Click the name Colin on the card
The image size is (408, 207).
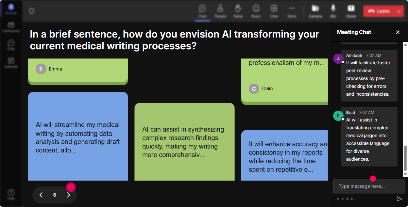point(267,88)
